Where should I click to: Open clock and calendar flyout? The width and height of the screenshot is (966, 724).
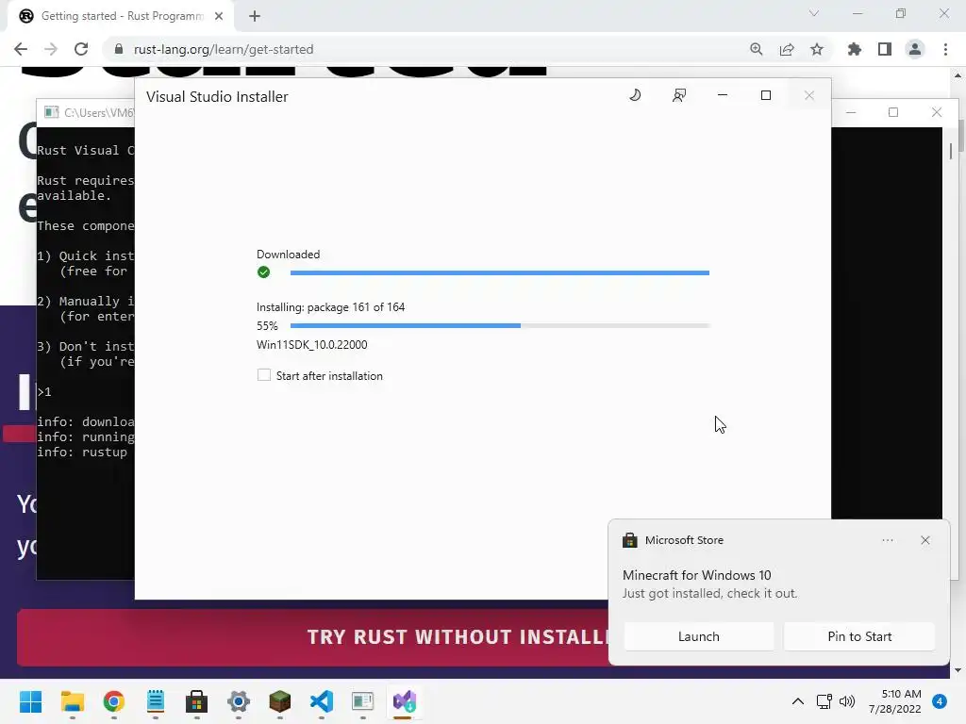895,701
